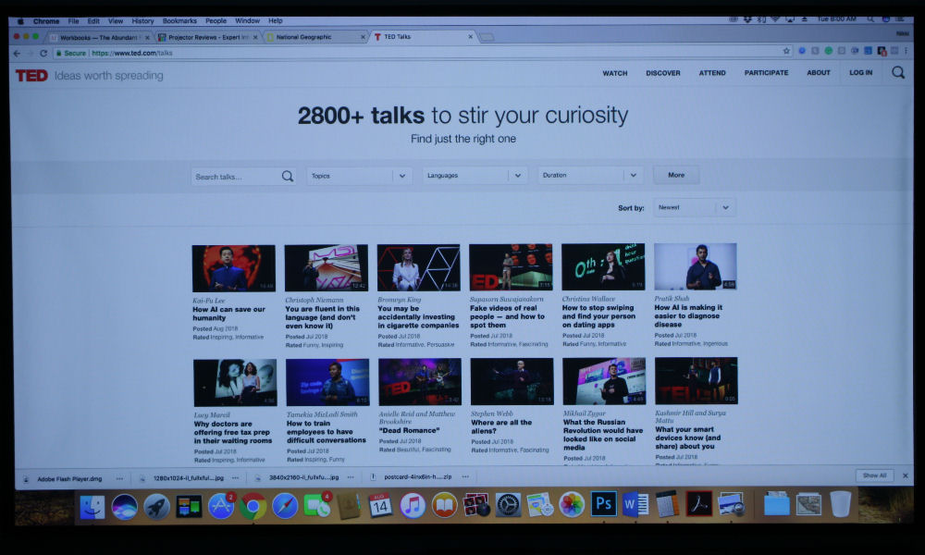Close the downloads bar
925x555 pixels.
906,475
